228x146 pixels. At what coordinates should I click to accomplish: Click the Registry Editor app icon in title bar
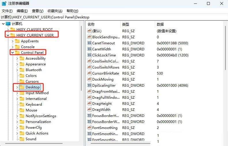coord(4,3)
